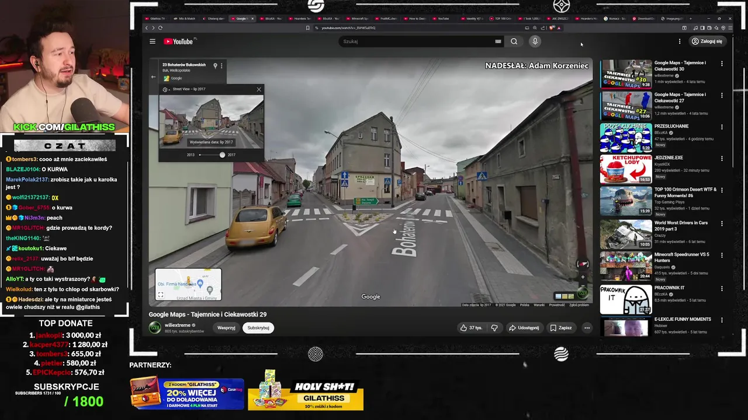Image resolution: width=748 pixels, height=420 pixels.
Task: Click the Subskrybuj button
Action: [258, 328]
